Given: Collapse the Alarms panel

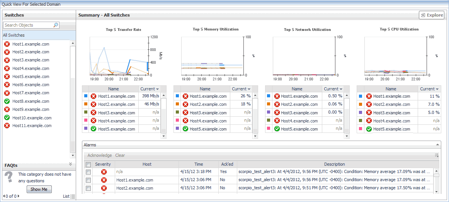Looking at the screenshot, I should click(437, 145).
